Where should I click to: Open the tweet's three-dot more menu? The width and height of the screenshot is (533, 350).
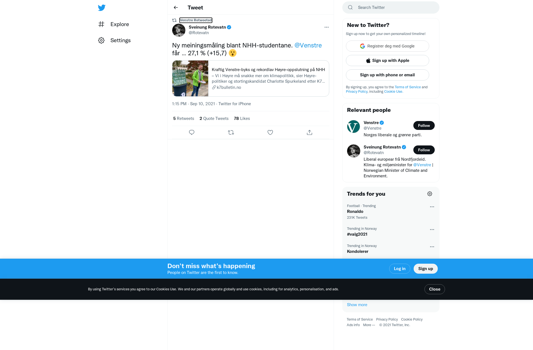(326, 27)
